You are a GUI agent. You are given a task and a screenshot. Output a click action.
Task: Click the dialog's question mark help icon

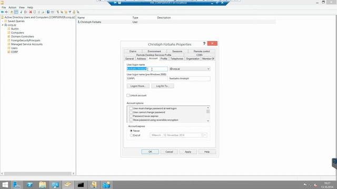pyautogui.click(x=204, y=44)
